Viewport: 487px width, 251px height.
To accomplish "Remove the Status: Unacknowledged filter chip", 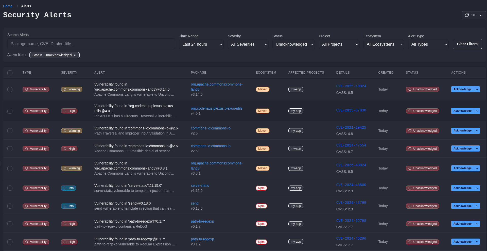I will tap(75, 55).
